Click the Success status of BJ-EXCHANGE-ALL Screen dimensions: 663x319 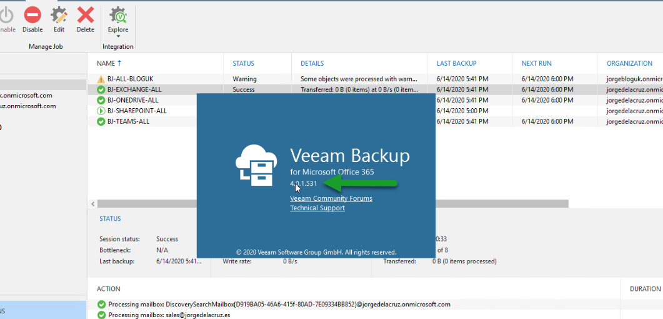244,89
